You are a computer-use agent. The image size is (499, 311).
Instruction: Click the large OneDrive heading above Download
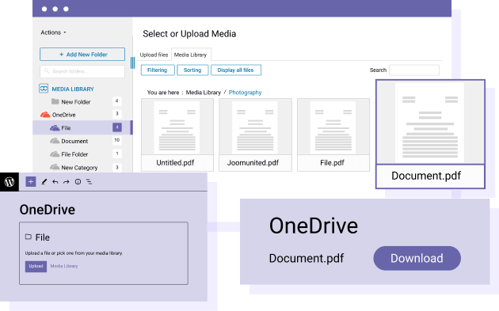click(x=314, y=226)
